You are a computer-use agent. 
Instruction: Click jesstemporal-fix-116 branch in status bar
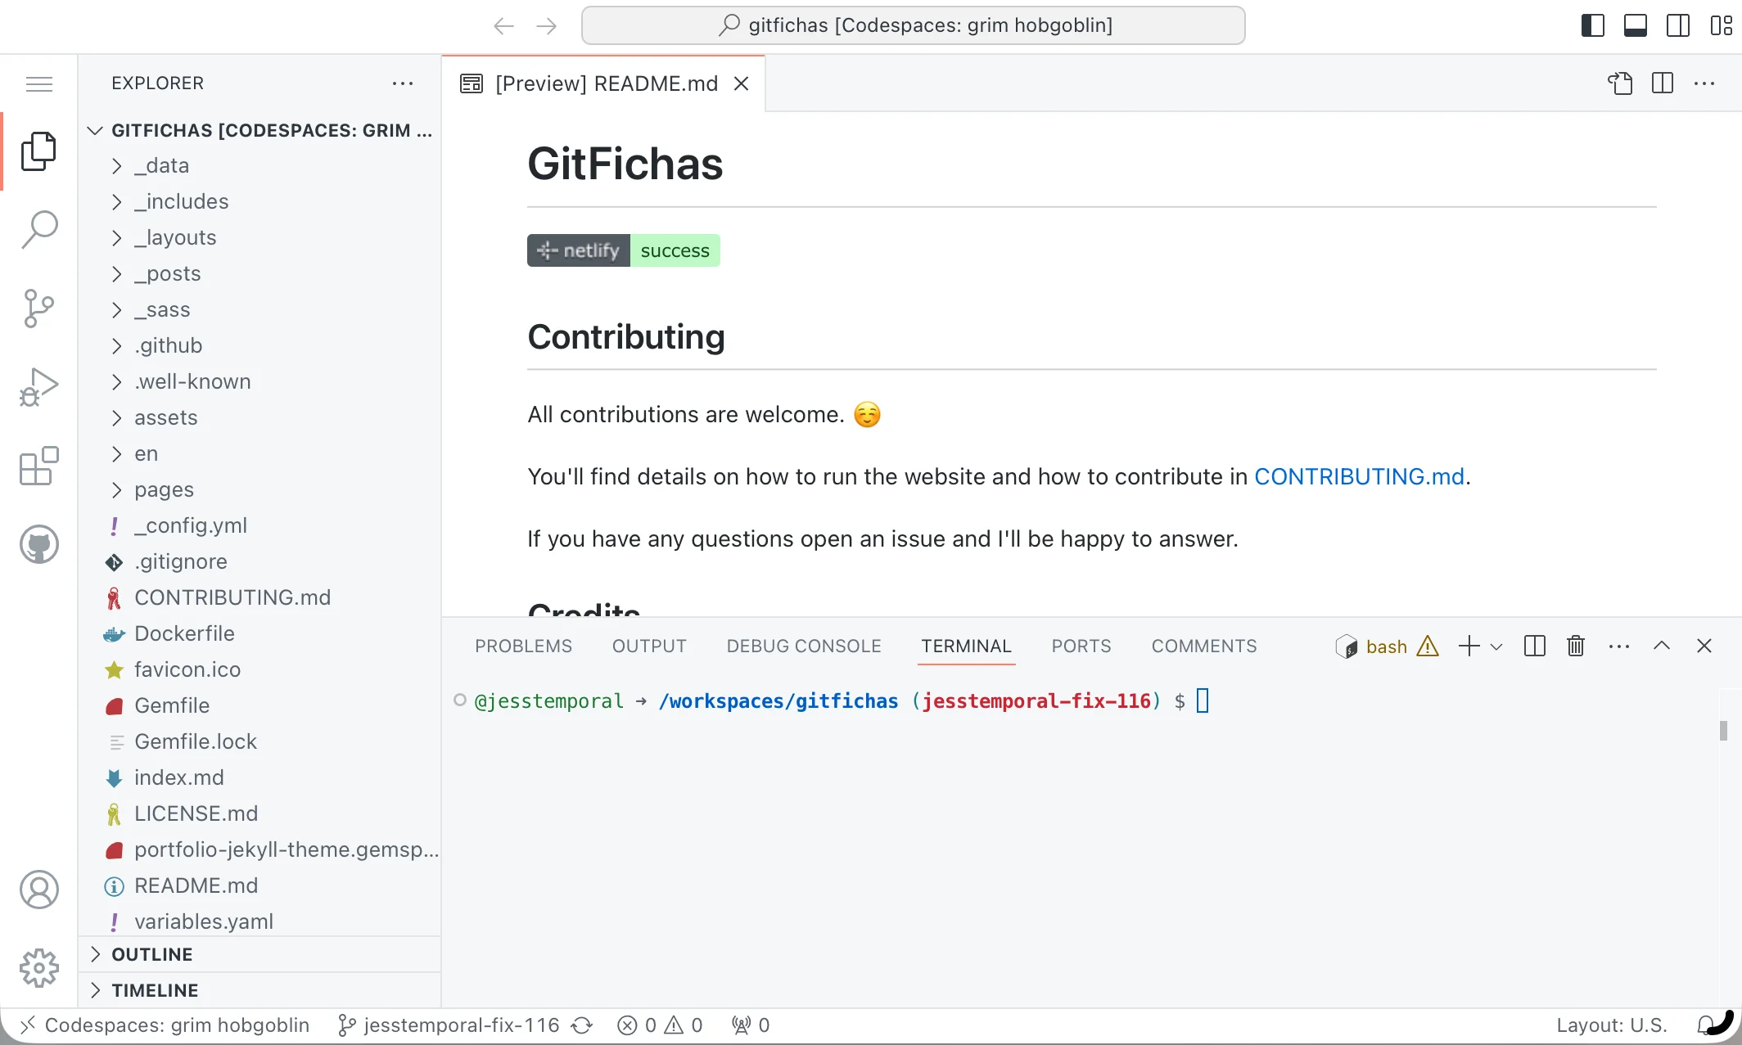click(x=461, y=1025)
